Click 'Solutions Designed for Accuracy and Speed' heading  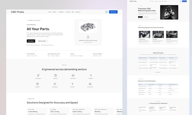point(52,103)
